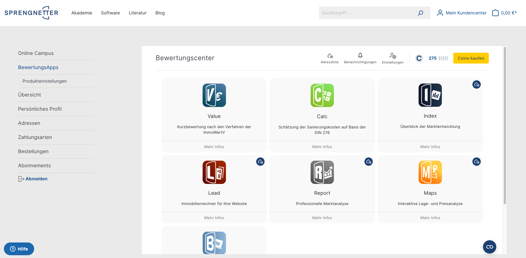The height and width of the screenshot is (258, 526).
Task: Open the blue B app icon
Action: tap(214, 243)
